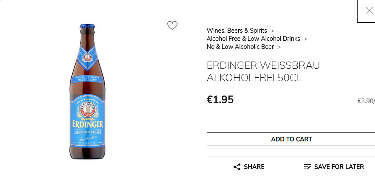Go to Alcohol Free & Low Alcohol Drinks
This screenshot has height=183, width=375.
pyautogui.click(x=253, y=39)
